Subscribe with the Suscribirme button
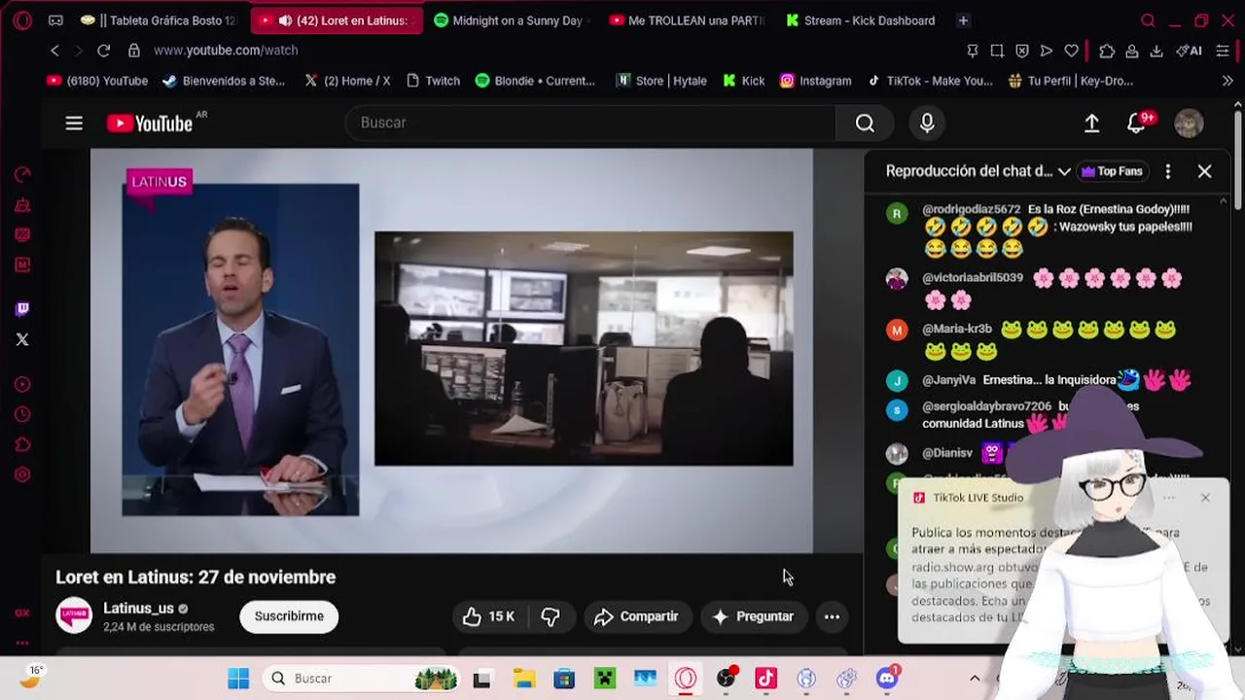Screen dimensions: 1245x700 (289, 616)
